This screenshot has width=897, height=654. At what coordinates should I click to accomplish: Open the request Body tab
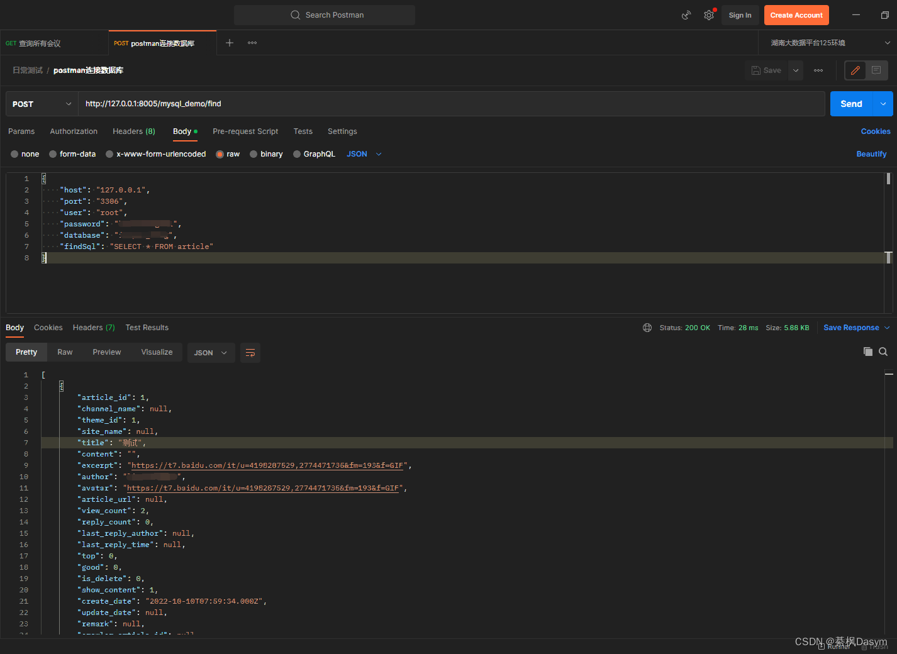click(x=185, y=131)
